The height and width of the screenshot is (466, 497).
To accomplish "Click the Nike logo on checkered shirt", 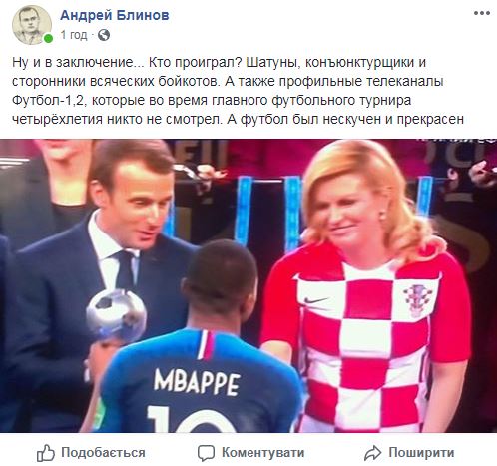I will [x=315, y=300].
